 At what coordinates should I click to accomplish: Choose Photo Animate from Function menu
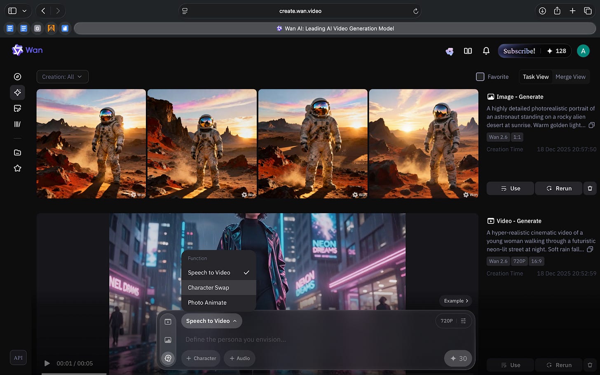(207, 302)
